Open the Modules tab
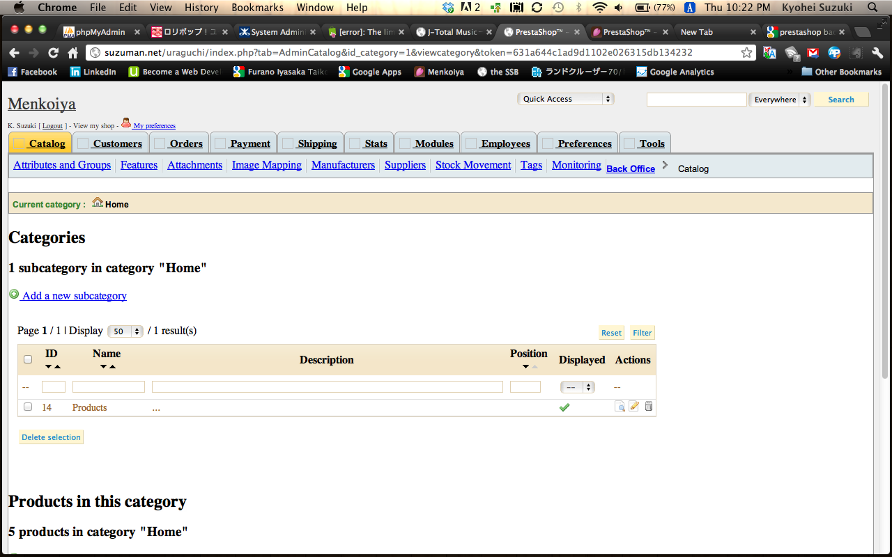This screenshot has width=892, height=557. (427, 143)
